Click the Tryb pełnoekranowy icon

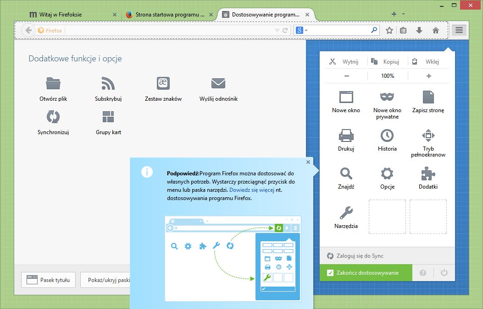[x=428, y=136]
